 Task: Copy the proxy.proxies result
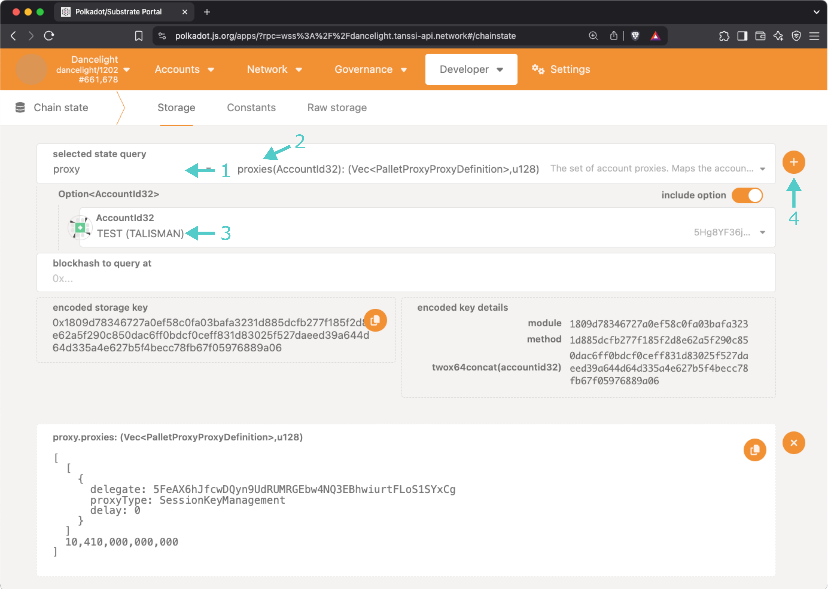point(755,450)
